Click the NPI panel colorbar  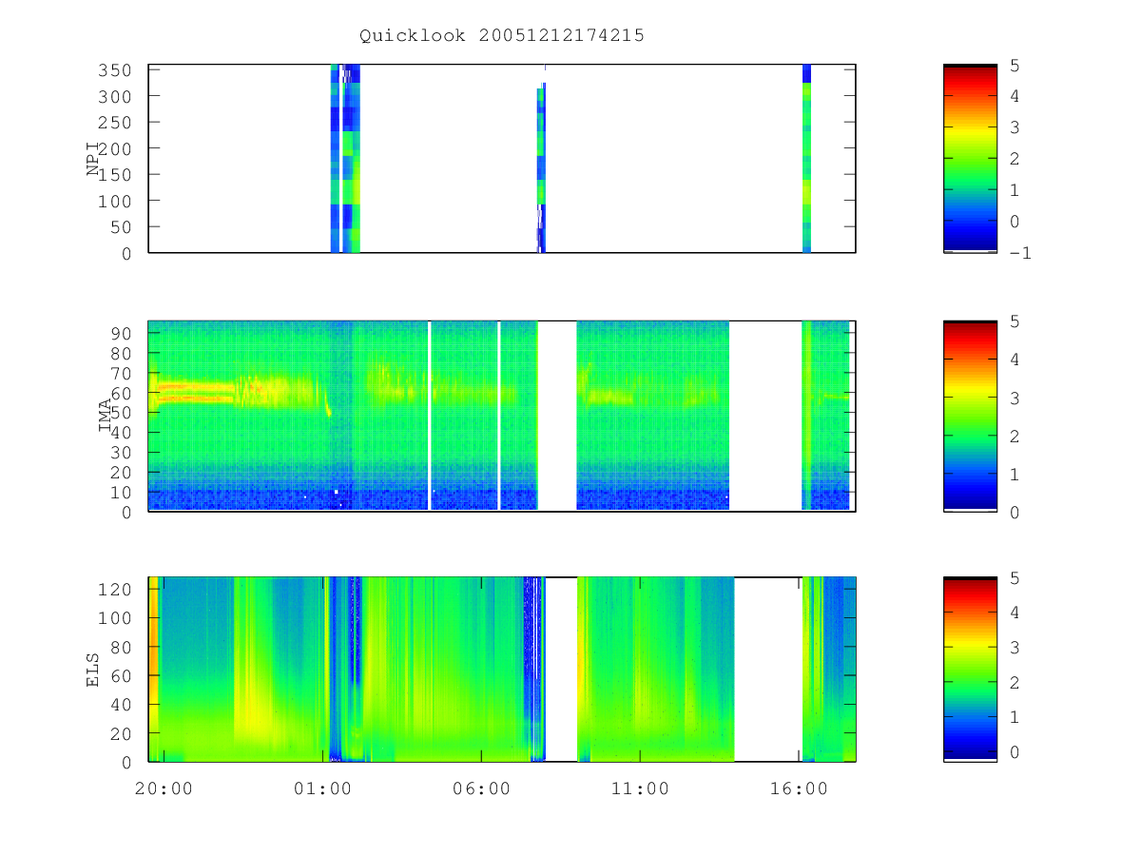pyautogui.click(x=970, y=159)
